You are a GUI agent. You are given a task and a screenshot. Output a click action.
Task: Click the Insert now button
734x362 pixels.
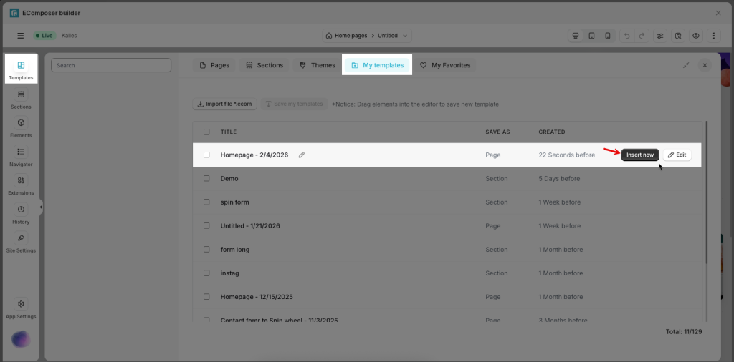(639, 155)
